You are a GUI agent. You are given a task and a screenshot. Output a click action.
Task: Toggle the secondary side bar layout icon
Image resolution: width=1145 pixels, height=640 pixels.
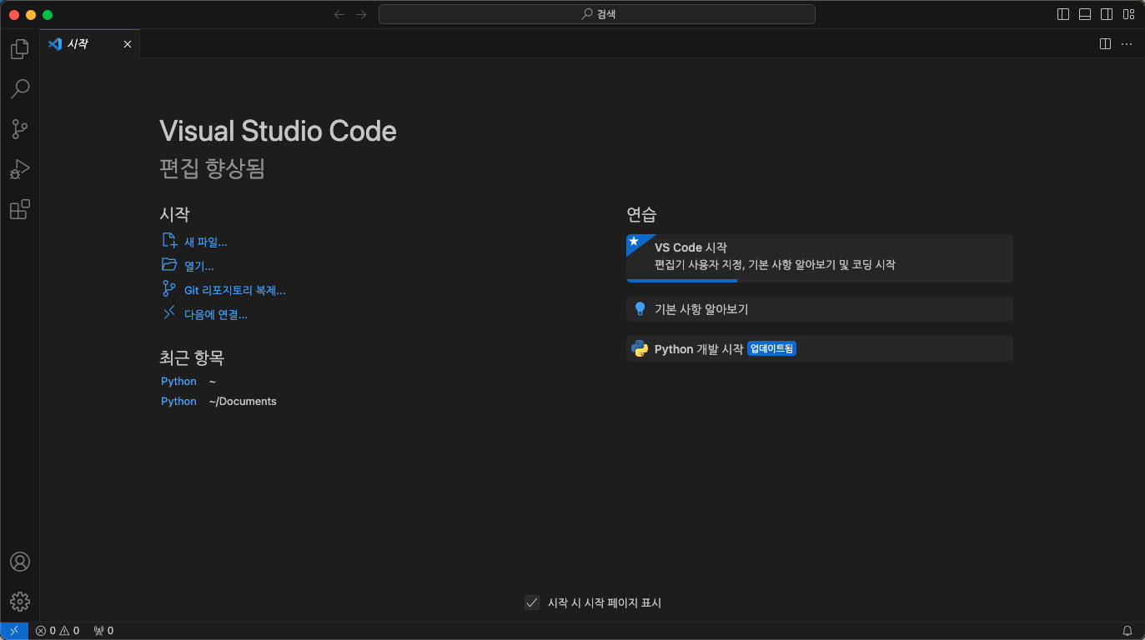point(1107,14)
